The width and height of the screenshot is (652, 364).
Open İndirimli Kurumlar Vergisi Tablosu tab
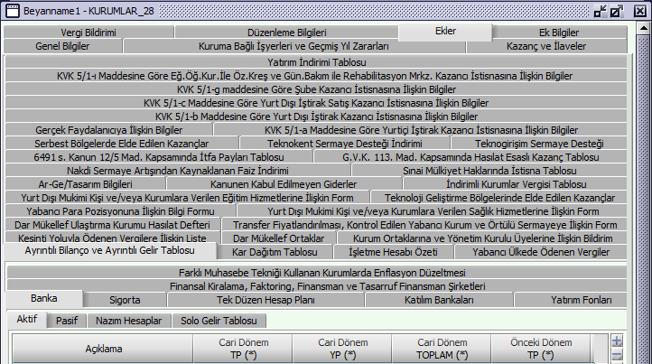point(516,184)
